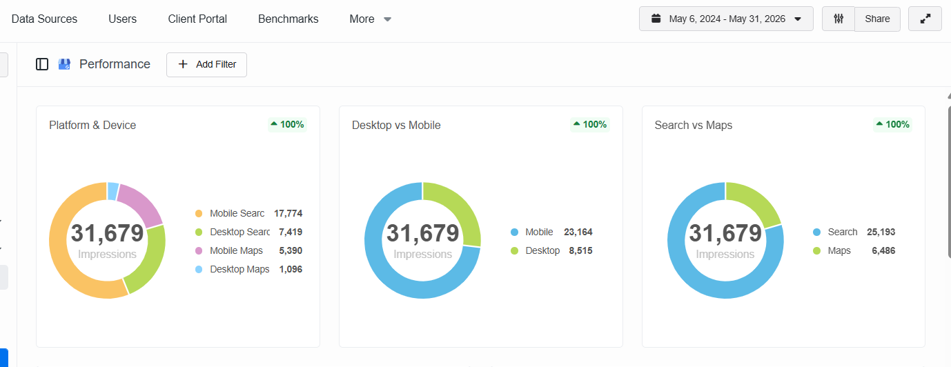Click the caret arrow next to More

click(x=387, y=19)
